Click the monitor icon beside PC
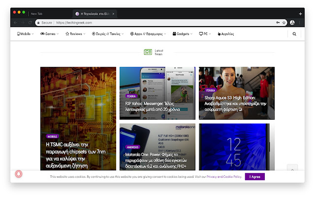The image size is (315, 197). [x=201, y=34]
